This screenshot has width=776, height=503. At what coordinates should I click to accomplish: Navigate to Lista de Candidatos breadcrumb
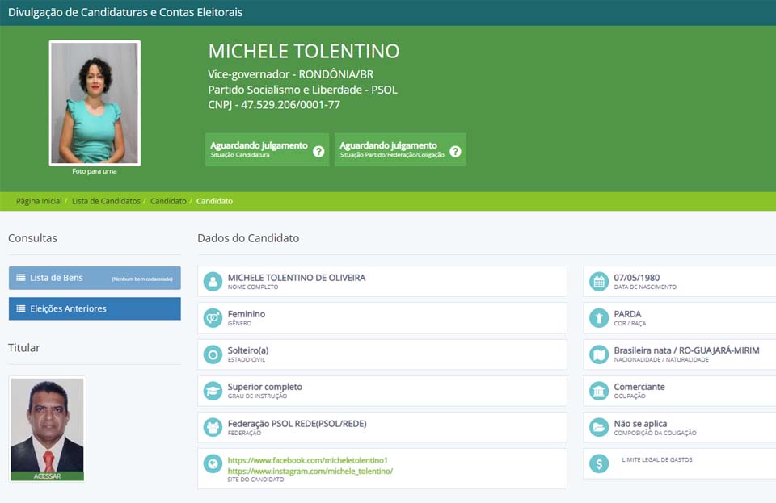point(106,201)
